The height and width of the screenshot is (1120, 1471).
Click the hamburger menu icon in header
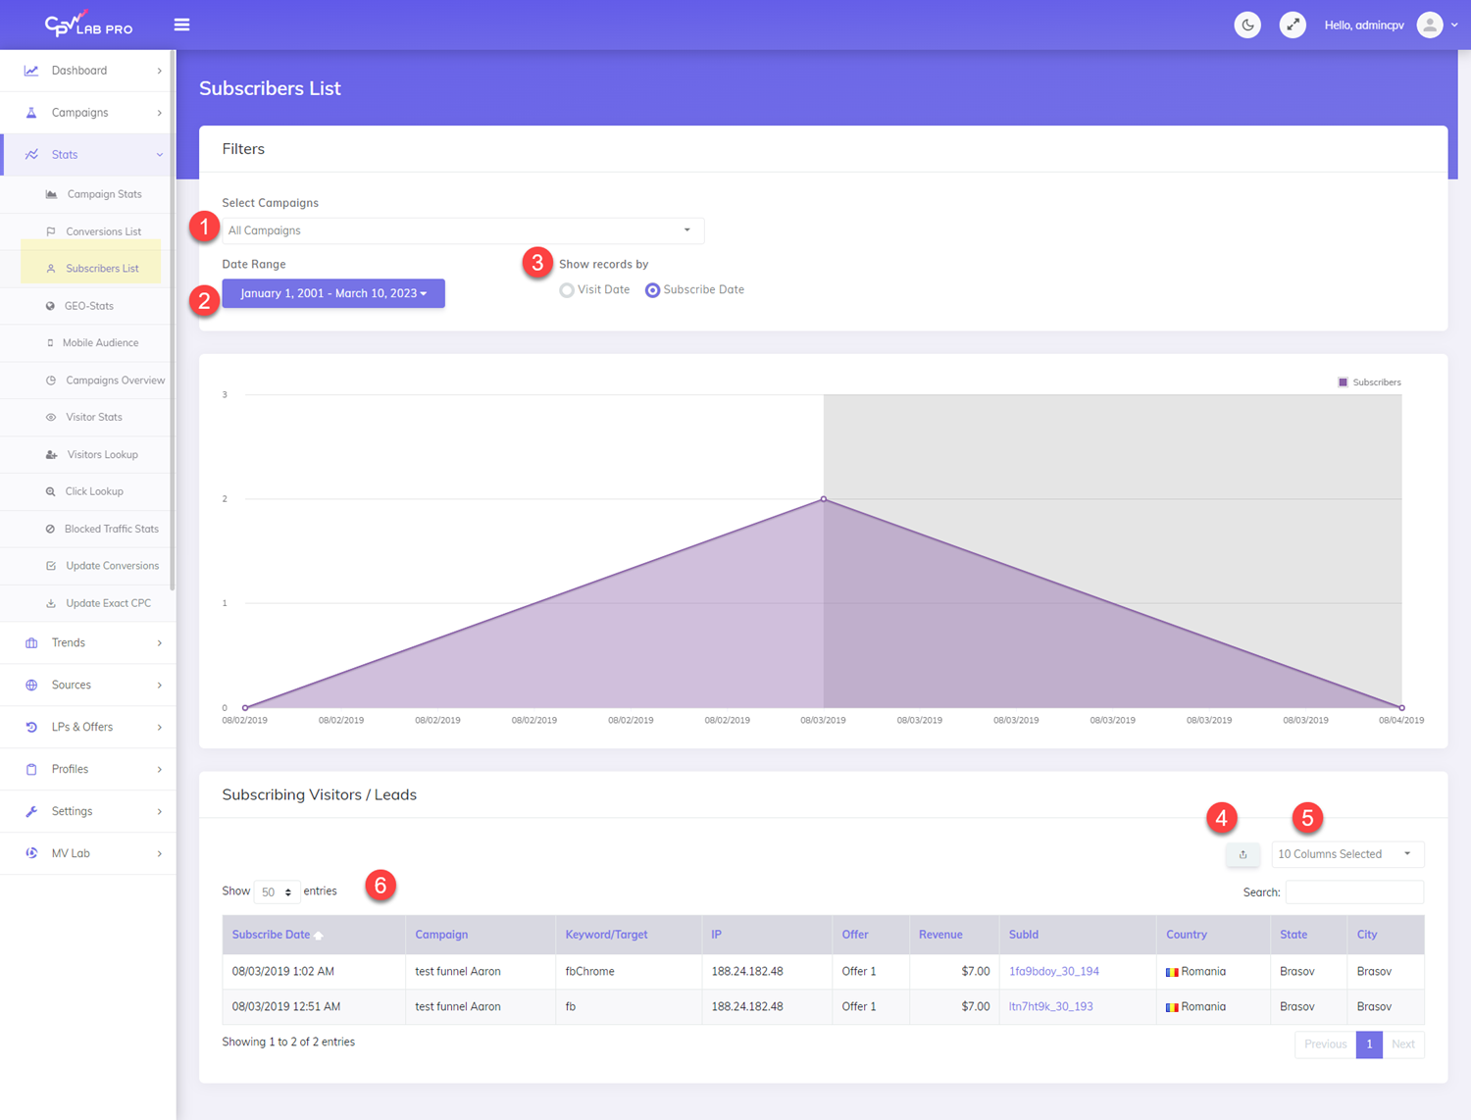point(181,25)
